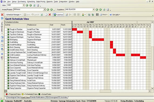Switch to the Unassigned PO Activities tab
The width and height of the screenshot is (154, 102).
58,97
